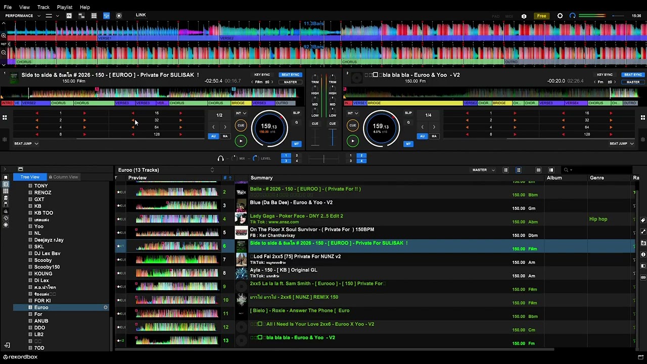647x364 pixels.
Task: Click the Summary column header
Action: [x=261, y=178]
